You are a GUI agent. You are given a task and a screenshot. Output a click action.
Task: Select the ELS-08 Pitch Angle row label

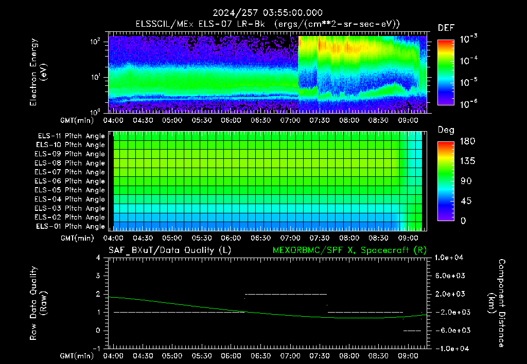[x=70, y=163]
